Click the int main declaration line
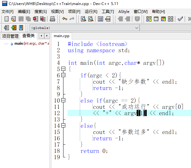 [x=116, y=63]
